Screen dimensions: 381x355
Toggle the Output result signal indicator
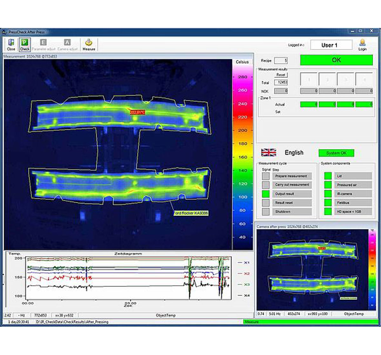click(265, 193)
